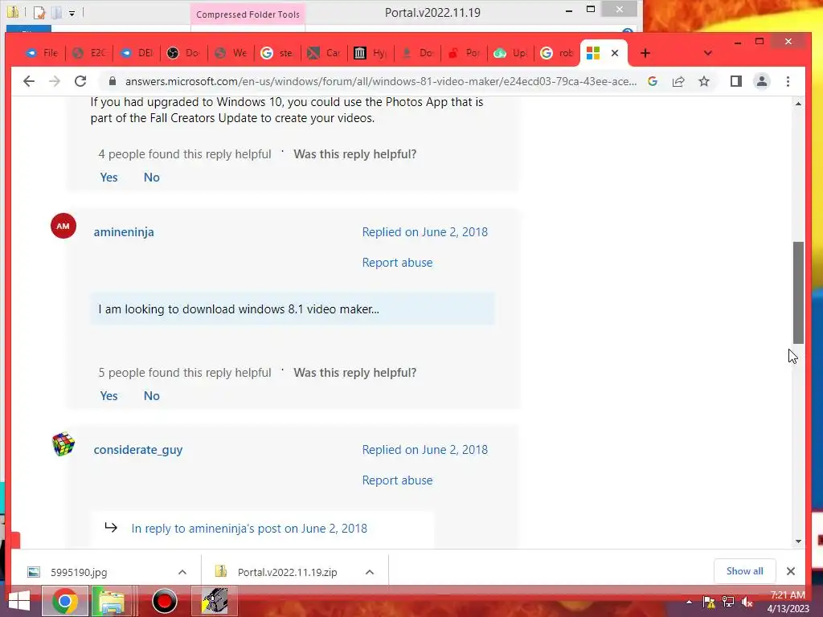The image size is (823, 617).
Task: Open amineninja's profile link
Action: point(124,232)
